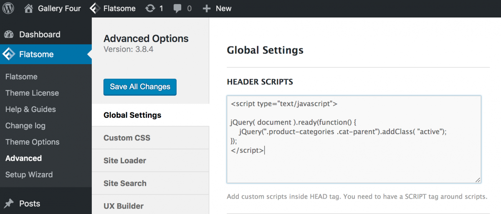This screenshot has width=501, height=214.
Task: Click the plus New content icon
Action: coord(206,8)
